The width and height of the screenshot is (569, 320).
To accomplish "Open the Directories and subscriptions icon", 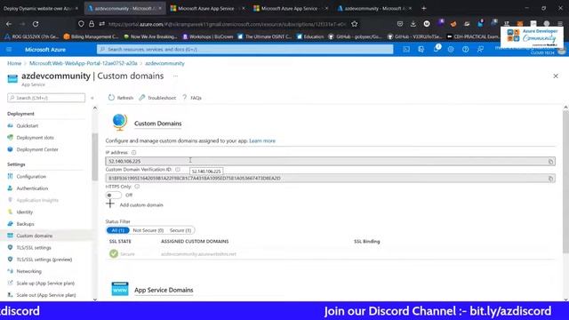I will pyautogui.click(x=421, y=50).
